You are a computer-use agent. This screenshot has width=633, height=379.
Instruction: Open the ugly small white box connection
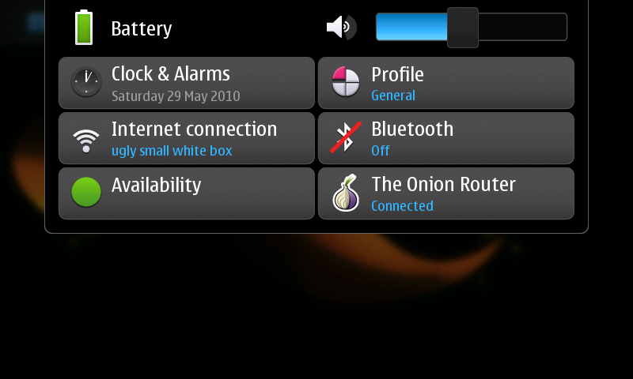click(172, 151)
